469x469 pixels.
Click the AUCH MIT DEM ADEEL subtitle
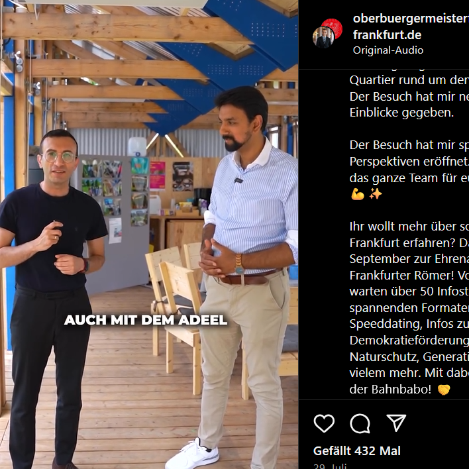[x=146, y=320]
